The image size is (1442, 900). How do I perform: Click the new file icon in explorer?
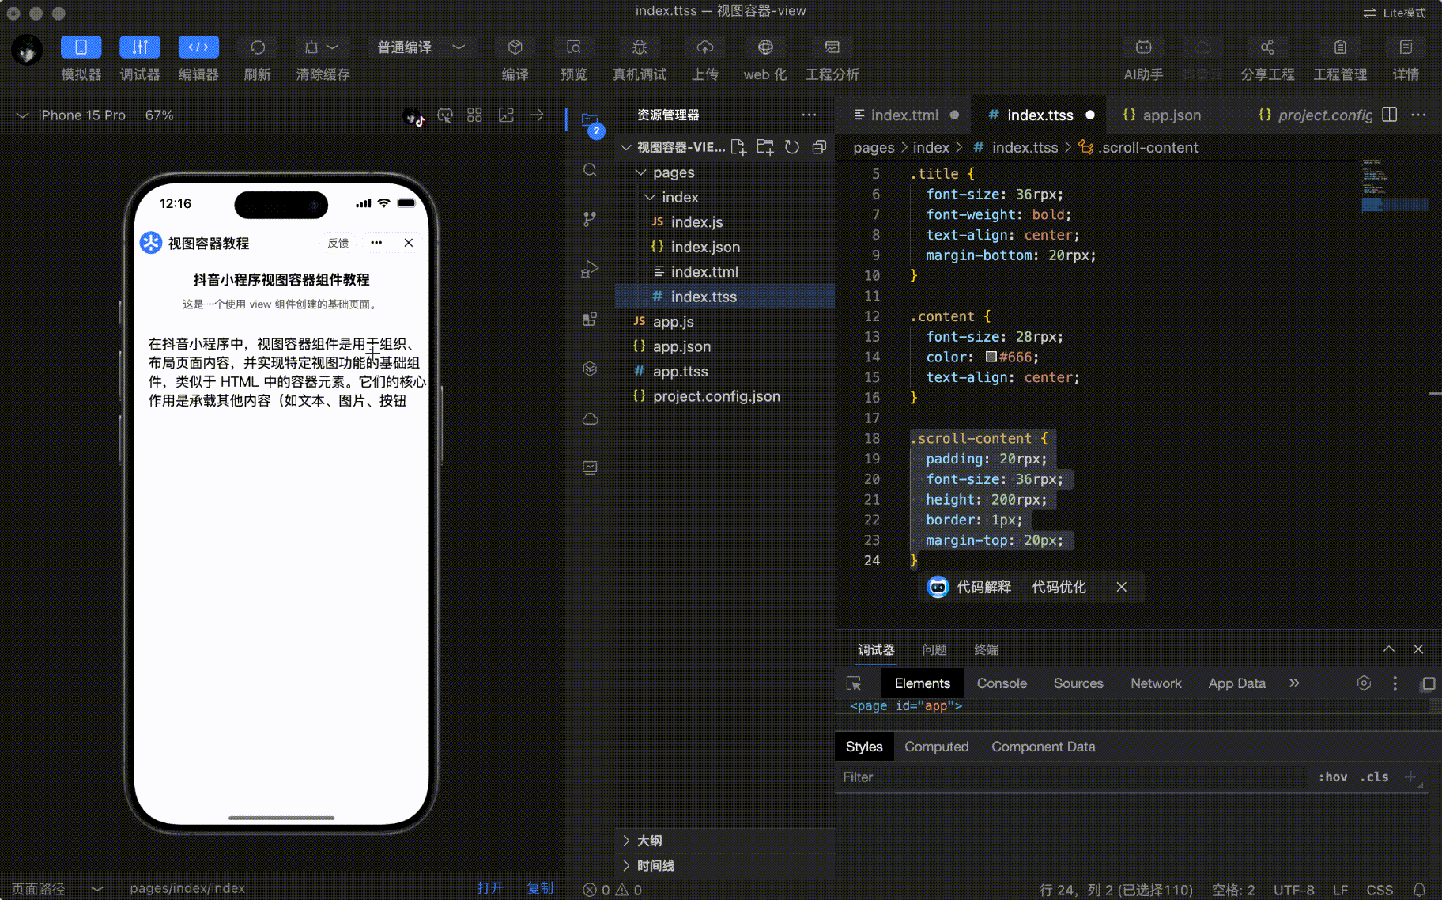[x=738, y=147]
